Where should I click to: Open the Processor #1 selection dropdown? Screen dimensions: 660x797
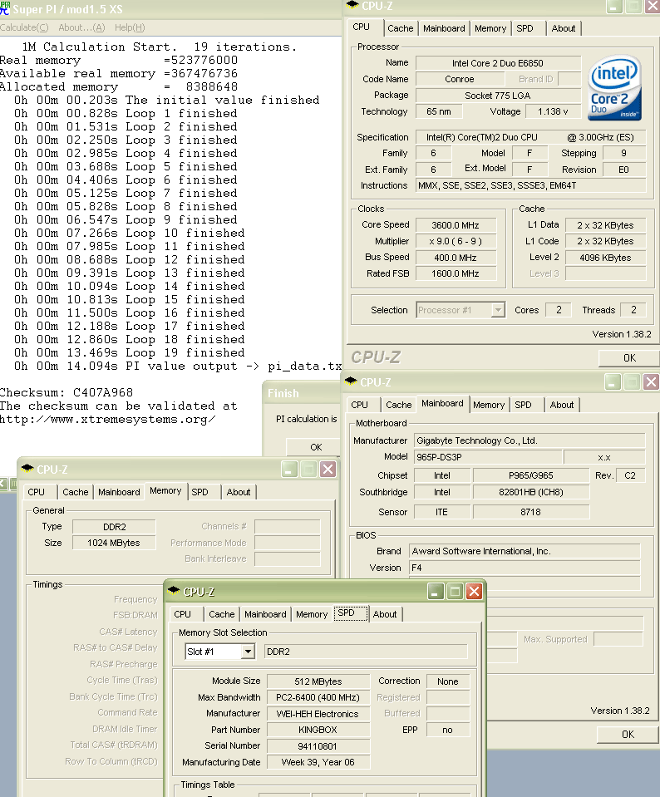498,309
